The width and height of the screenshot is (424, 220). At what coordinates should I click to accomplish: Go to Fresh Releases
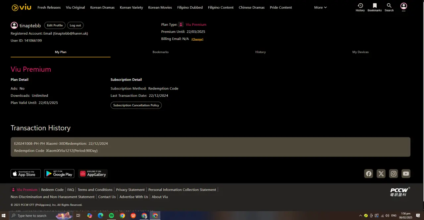(x=49, y=7)
